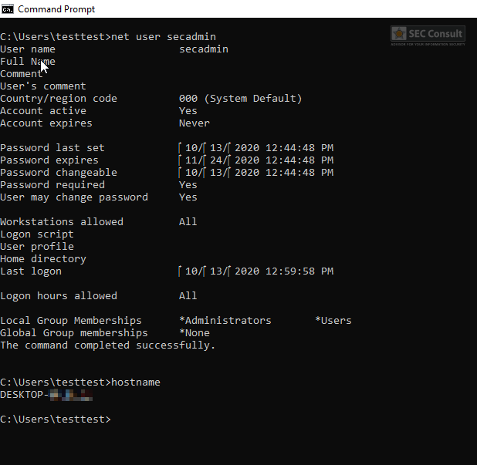Select the '000 (System Default)' country code value

pyautogui.click(x=240, y=99)
